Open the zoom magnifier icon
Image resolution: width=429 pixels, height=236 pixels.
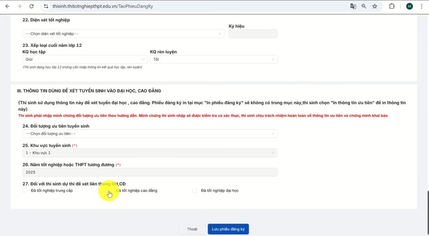[x=364, y=6]
